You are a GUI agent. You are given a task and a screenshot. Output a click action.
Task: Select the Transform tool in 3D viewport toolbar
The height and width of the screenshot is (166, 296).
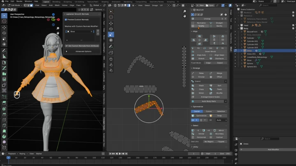coord(4,44)
